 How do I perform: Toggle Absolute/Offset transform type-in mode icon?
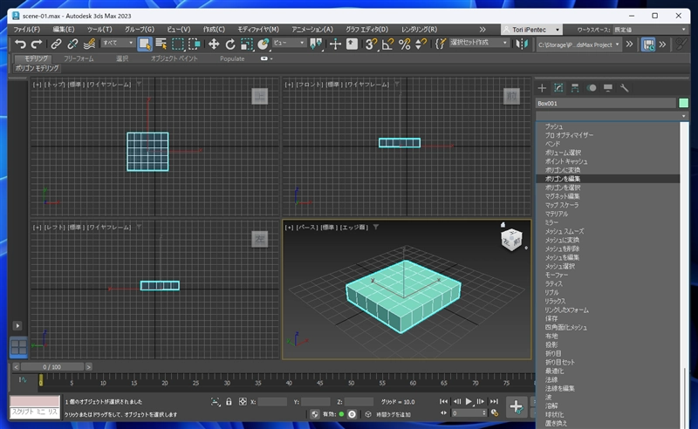tap(243, 401)
